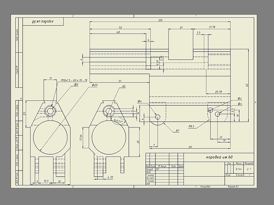This screenshot has width=274, height=205.
Task: Select the M10x1.5 - 6H thread callout
Action: point(74,80)
